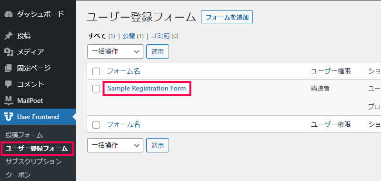This screenshot has width=381, height=181.
Task: Open the bottom 一括操作 bulk actions dropdown
Action: (115, 145)
